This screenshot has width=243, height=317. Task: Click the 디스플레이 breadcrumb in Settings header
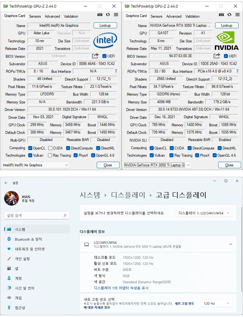click(x=128, y=195)
